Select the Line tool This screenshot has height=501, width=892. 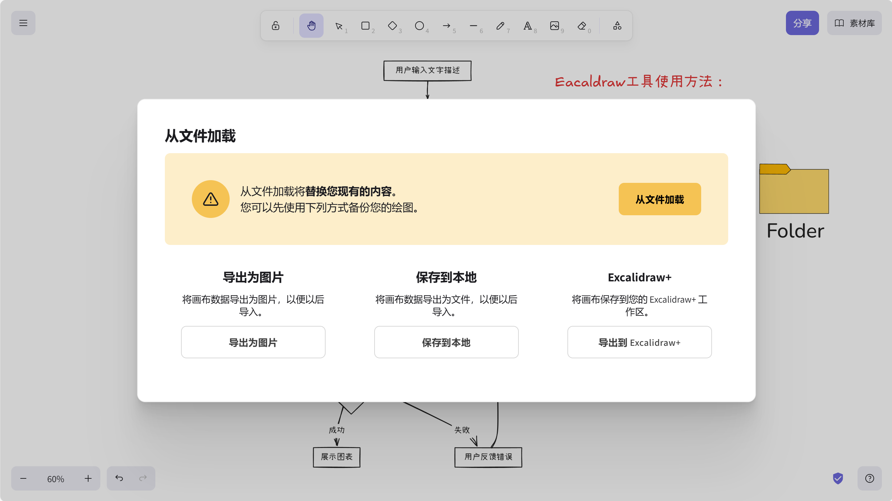474,25
